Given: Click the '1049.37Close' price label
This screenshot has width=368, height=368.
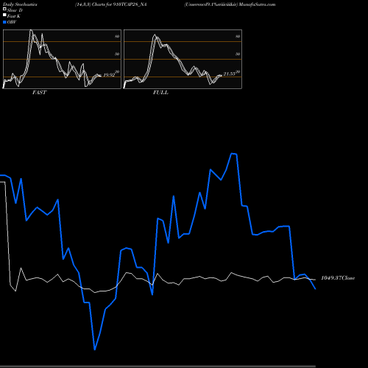Looking at the screenshot, I should 338,278.
